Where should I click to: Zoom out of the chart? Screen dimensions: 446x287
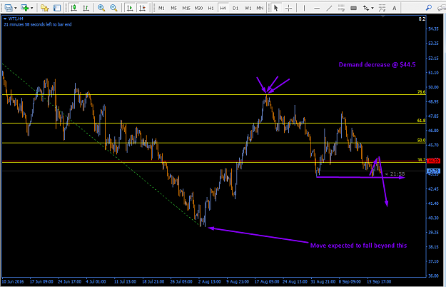click(x=113, y=8)
